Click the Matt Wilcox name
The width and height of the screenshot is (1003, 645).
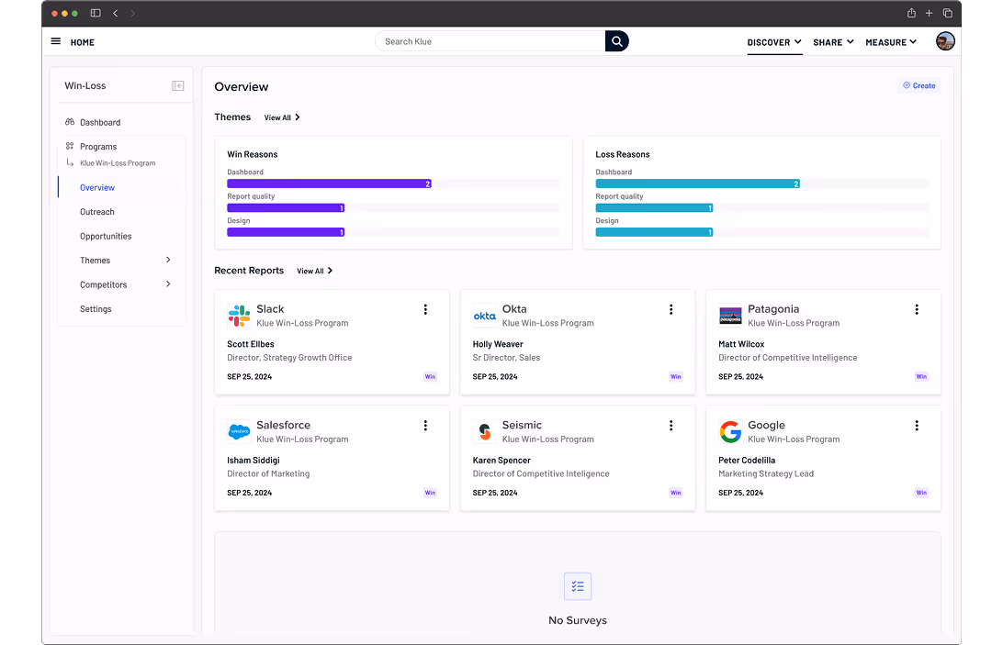click(x=741, y=344)
